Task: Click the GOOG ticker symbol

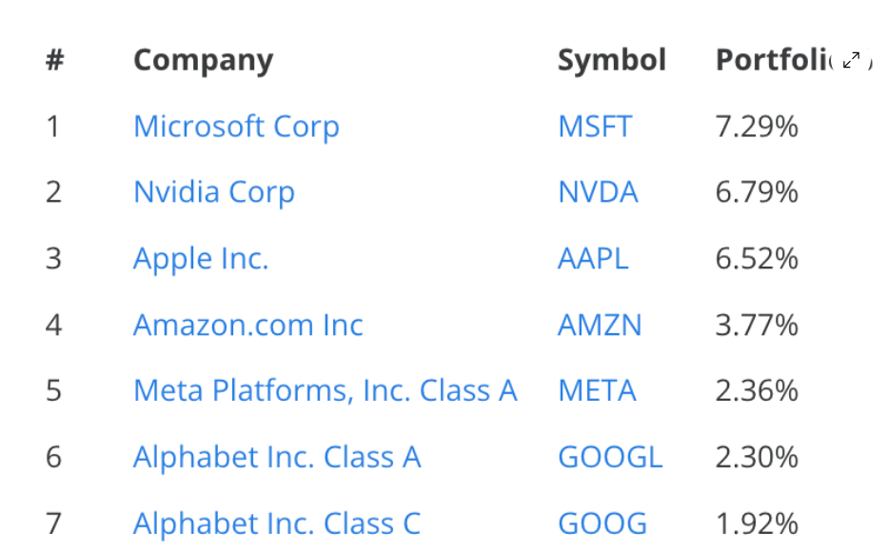Action: coord(602,524)
